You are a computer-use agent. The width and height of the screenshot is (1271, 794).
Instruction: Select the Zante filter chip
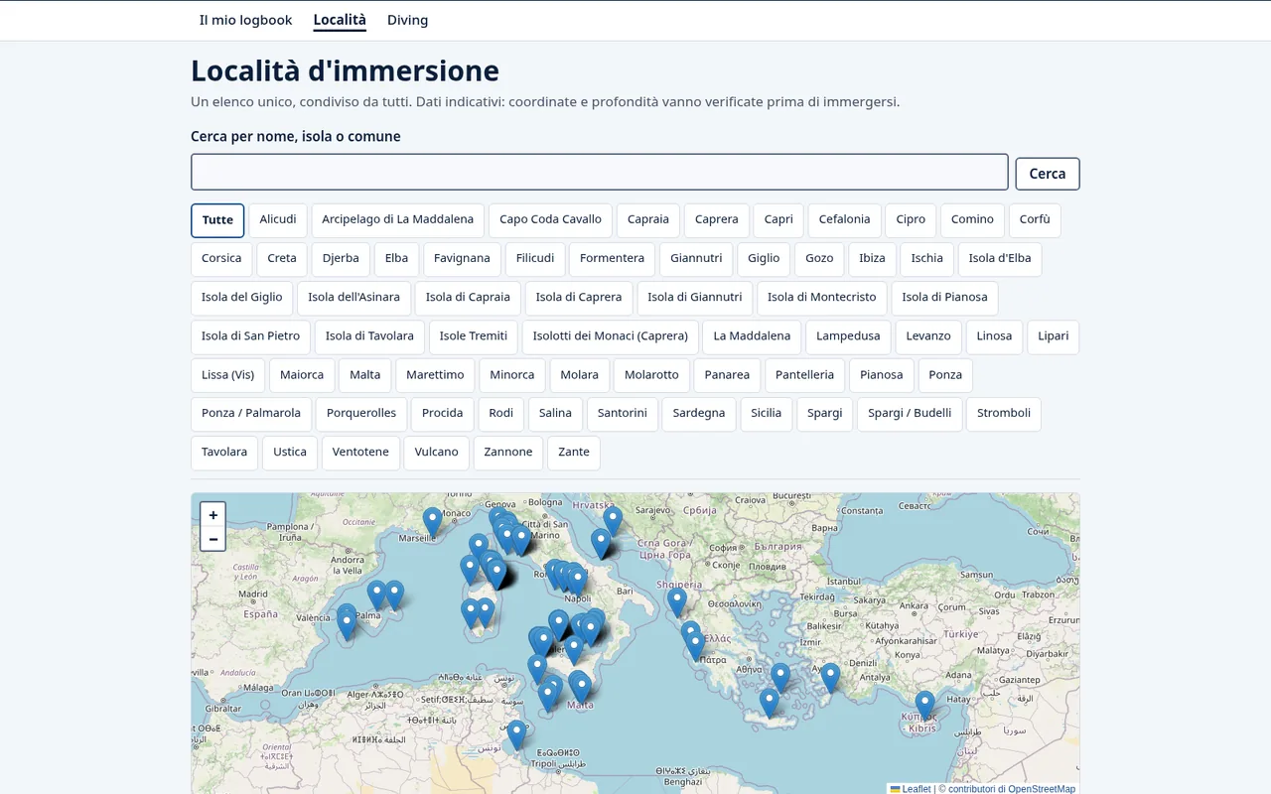[574, 453]
